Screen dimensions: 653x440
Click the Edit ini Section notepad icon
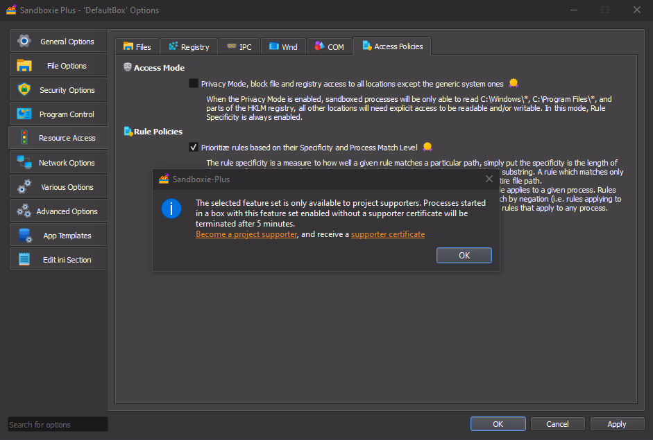[24, 259]
